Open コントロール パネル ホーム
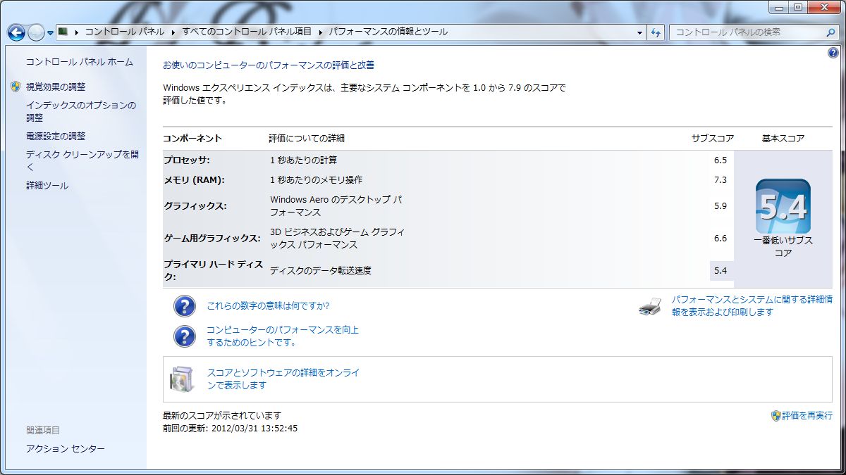The width and height of the screenshot is (846, 475). [79, 62]
